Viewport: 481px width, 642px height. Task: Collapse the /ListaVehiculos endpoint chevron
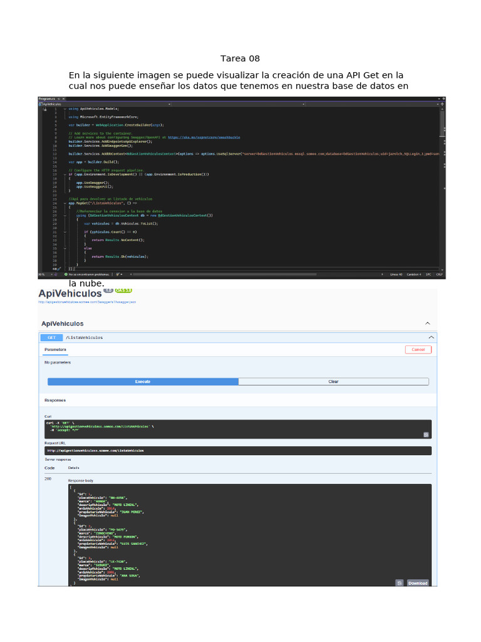pyautogui.click(x=431, y=337)
